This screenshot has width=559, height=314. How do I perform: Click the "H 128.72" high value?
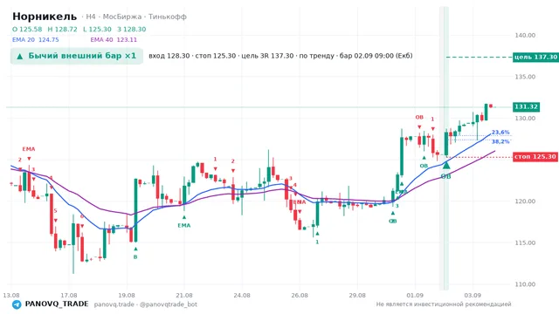click(x=62, y=29)
